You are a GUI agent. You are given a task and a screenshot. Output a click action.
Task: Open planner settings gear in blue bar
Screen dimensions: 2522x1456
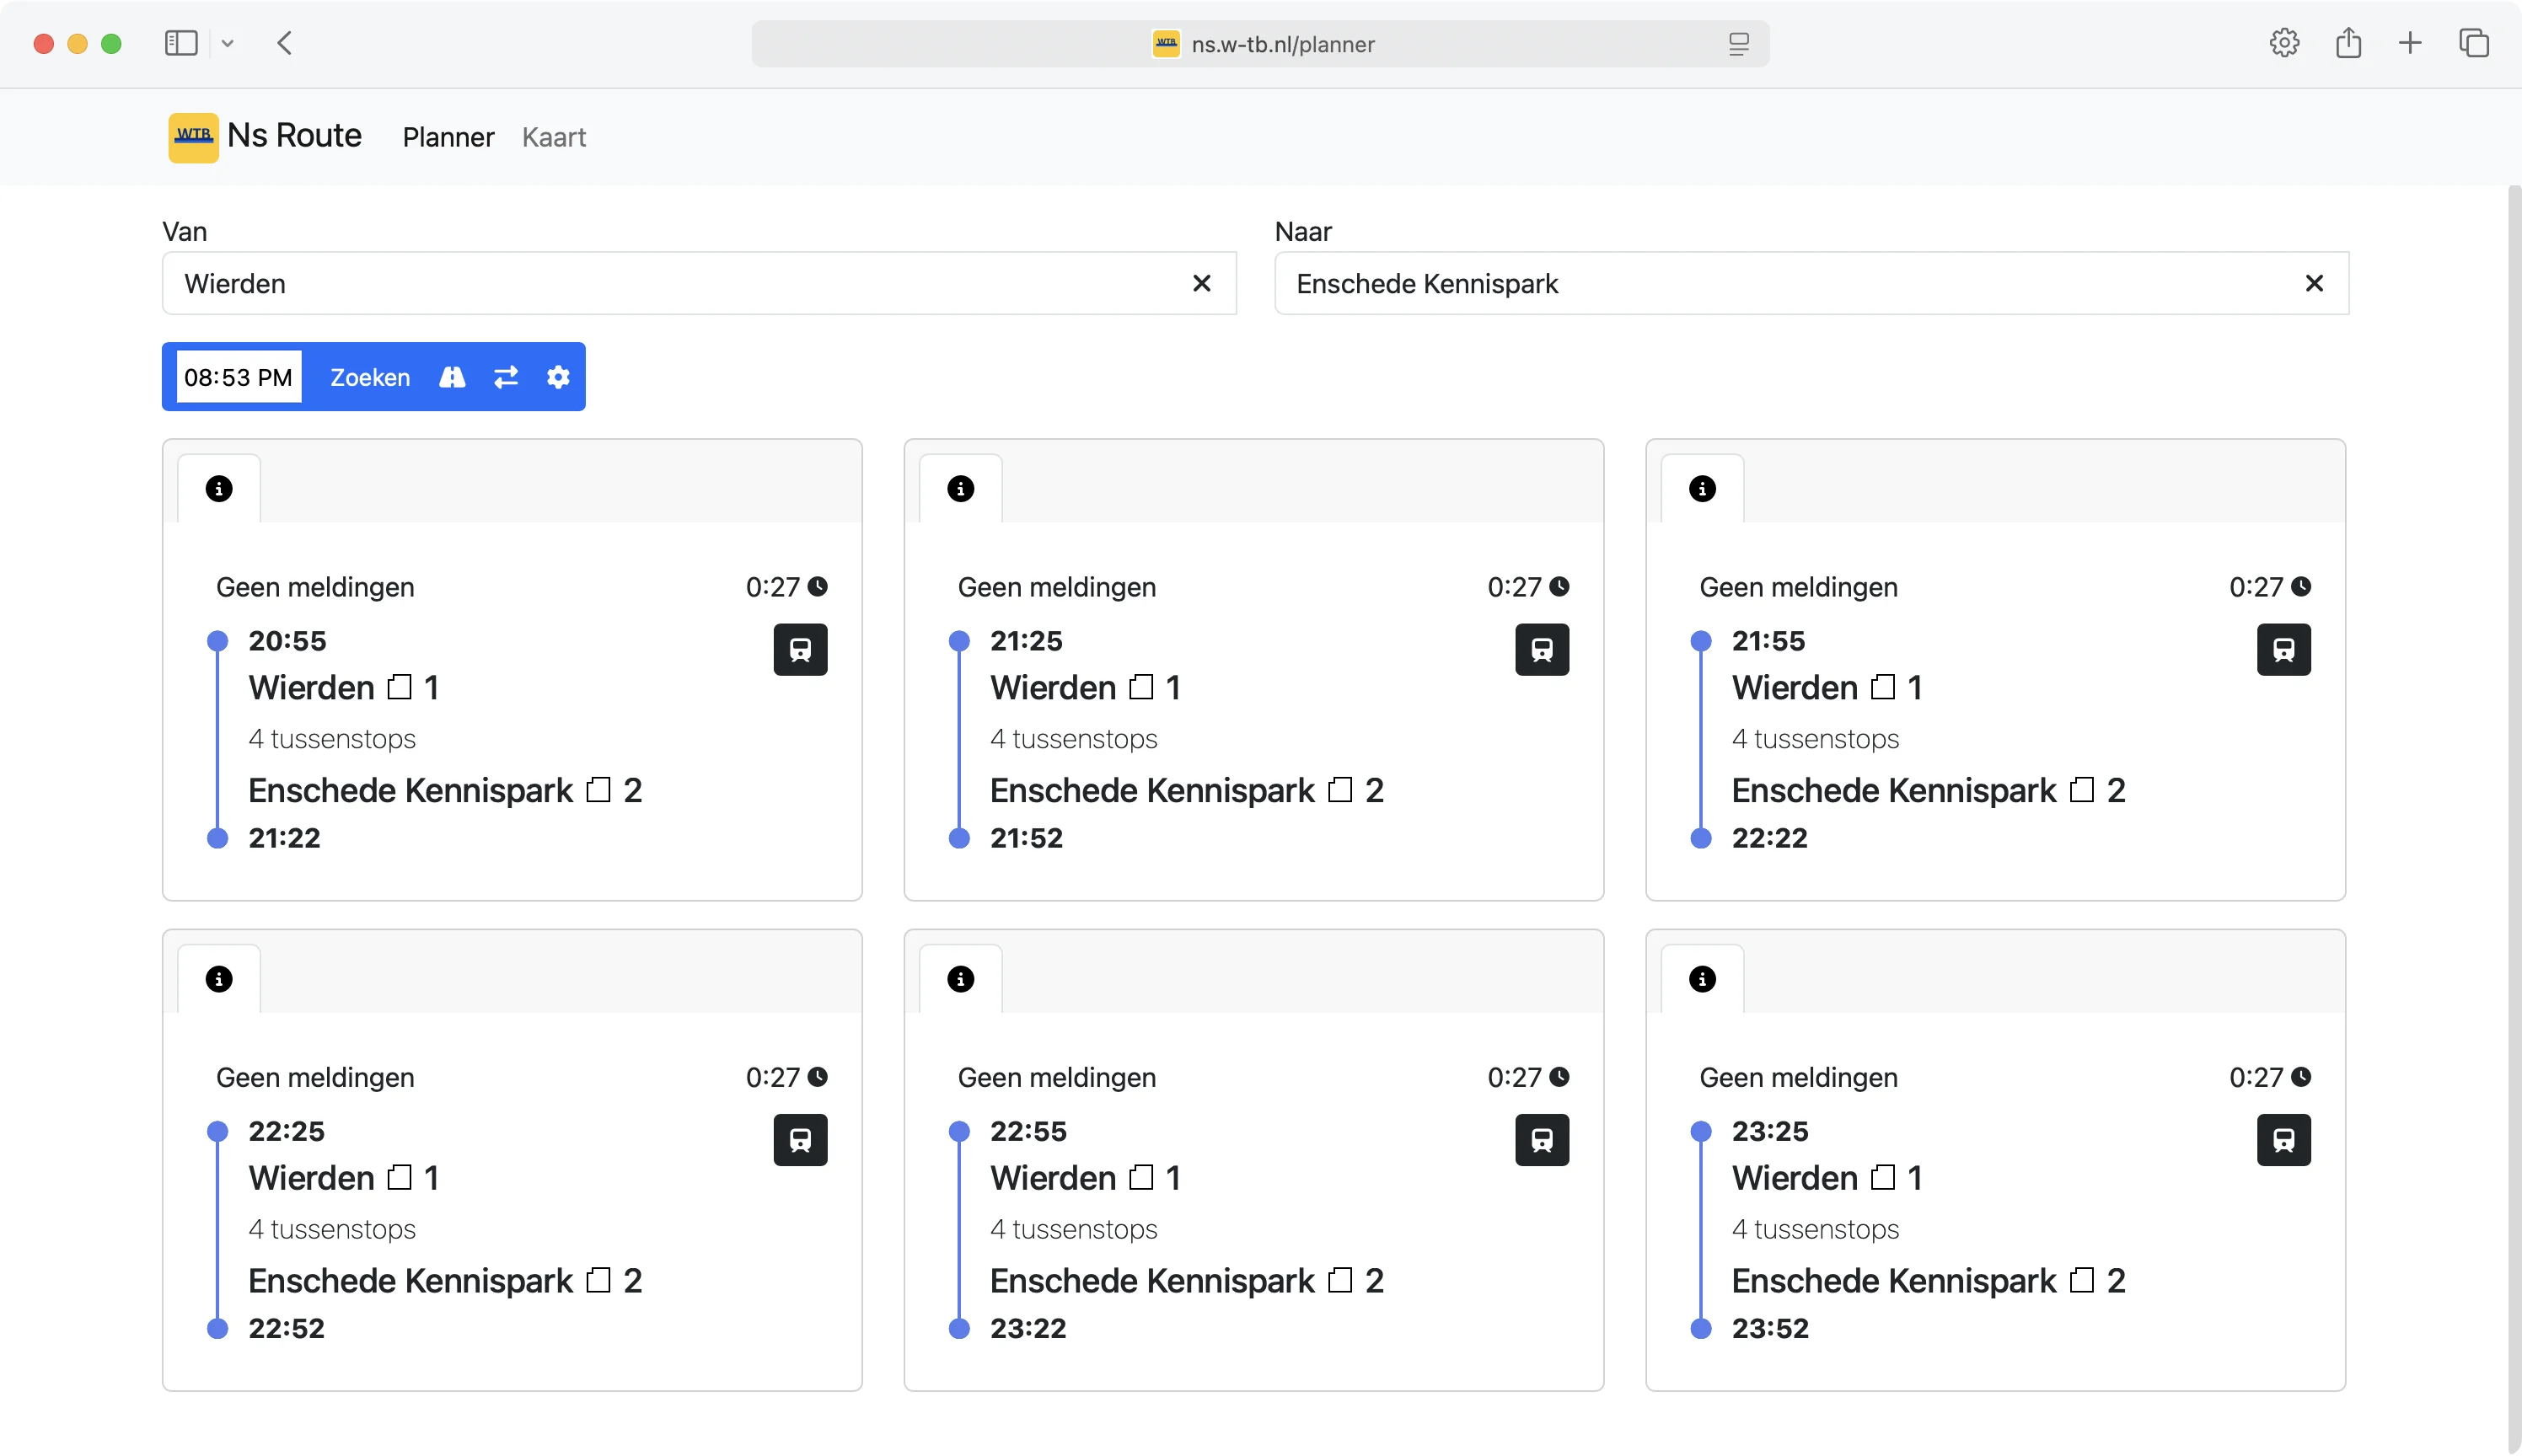(x=558, y=377)
